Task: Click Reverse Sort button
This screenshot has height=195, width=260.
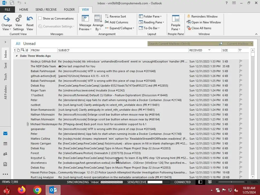Action: coord(116,17)
